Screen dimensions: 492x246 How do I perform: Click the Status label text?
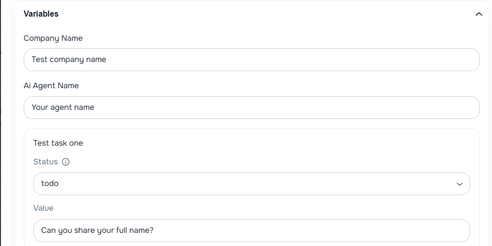click(x=45, y=162)
